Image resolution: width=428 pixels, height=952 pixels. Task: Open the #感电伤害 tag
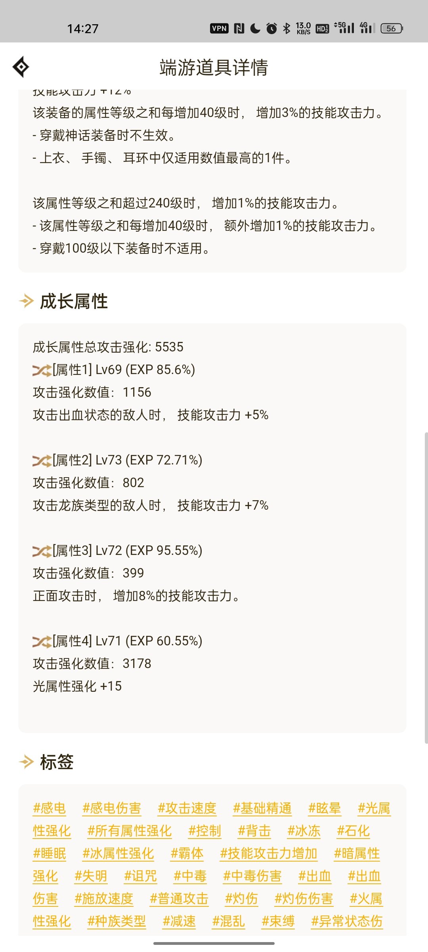(112, 808)
